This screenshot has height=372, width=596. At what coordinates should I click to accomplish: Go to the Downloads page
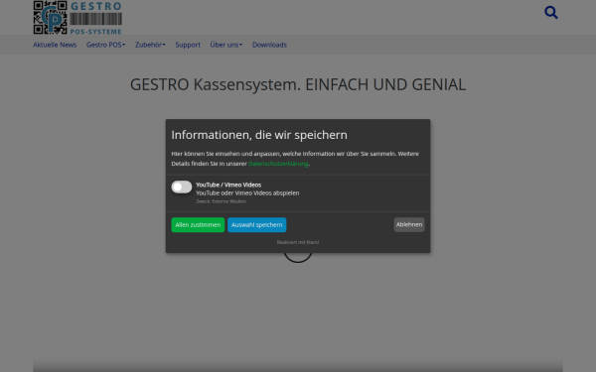pos(269,45)
